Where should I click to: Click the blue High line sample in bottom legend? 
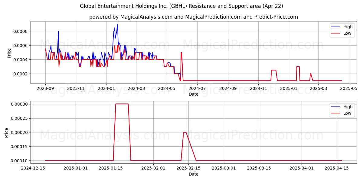[x=336, y=107]
